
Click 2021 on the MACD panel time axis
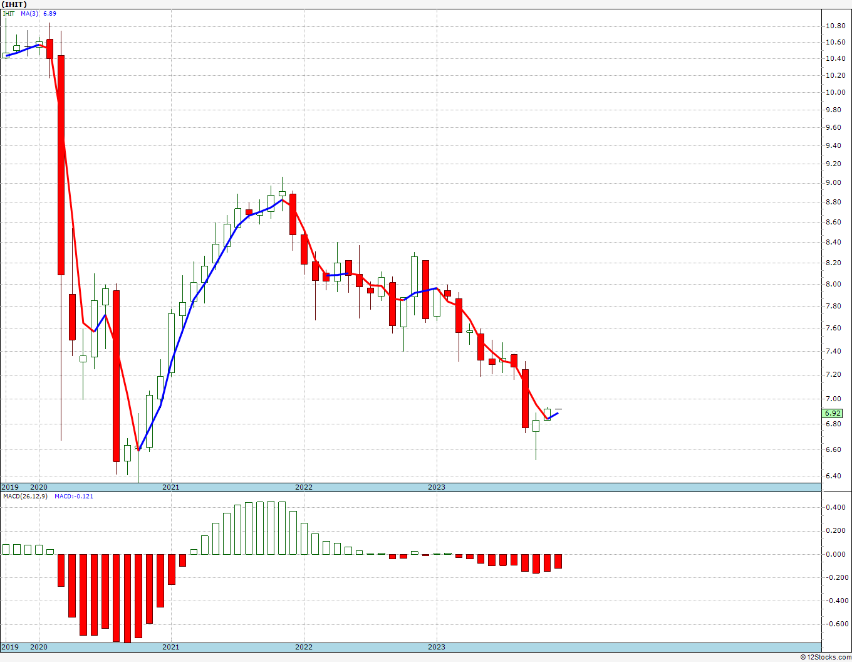pos(171,647)
